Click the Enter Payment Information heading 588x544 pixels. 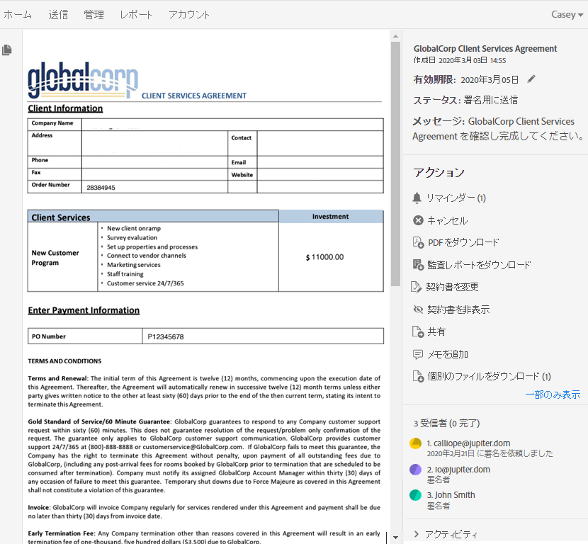click(x=84, y=310)
